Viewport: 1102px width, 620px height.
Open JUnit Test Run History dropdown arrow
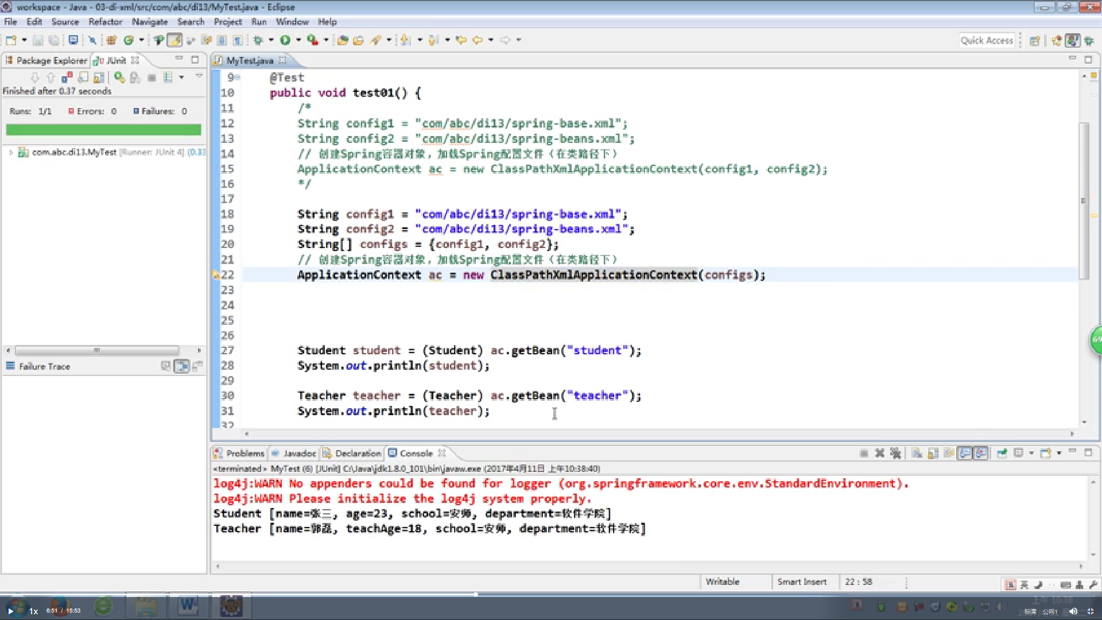coord(181,77)
